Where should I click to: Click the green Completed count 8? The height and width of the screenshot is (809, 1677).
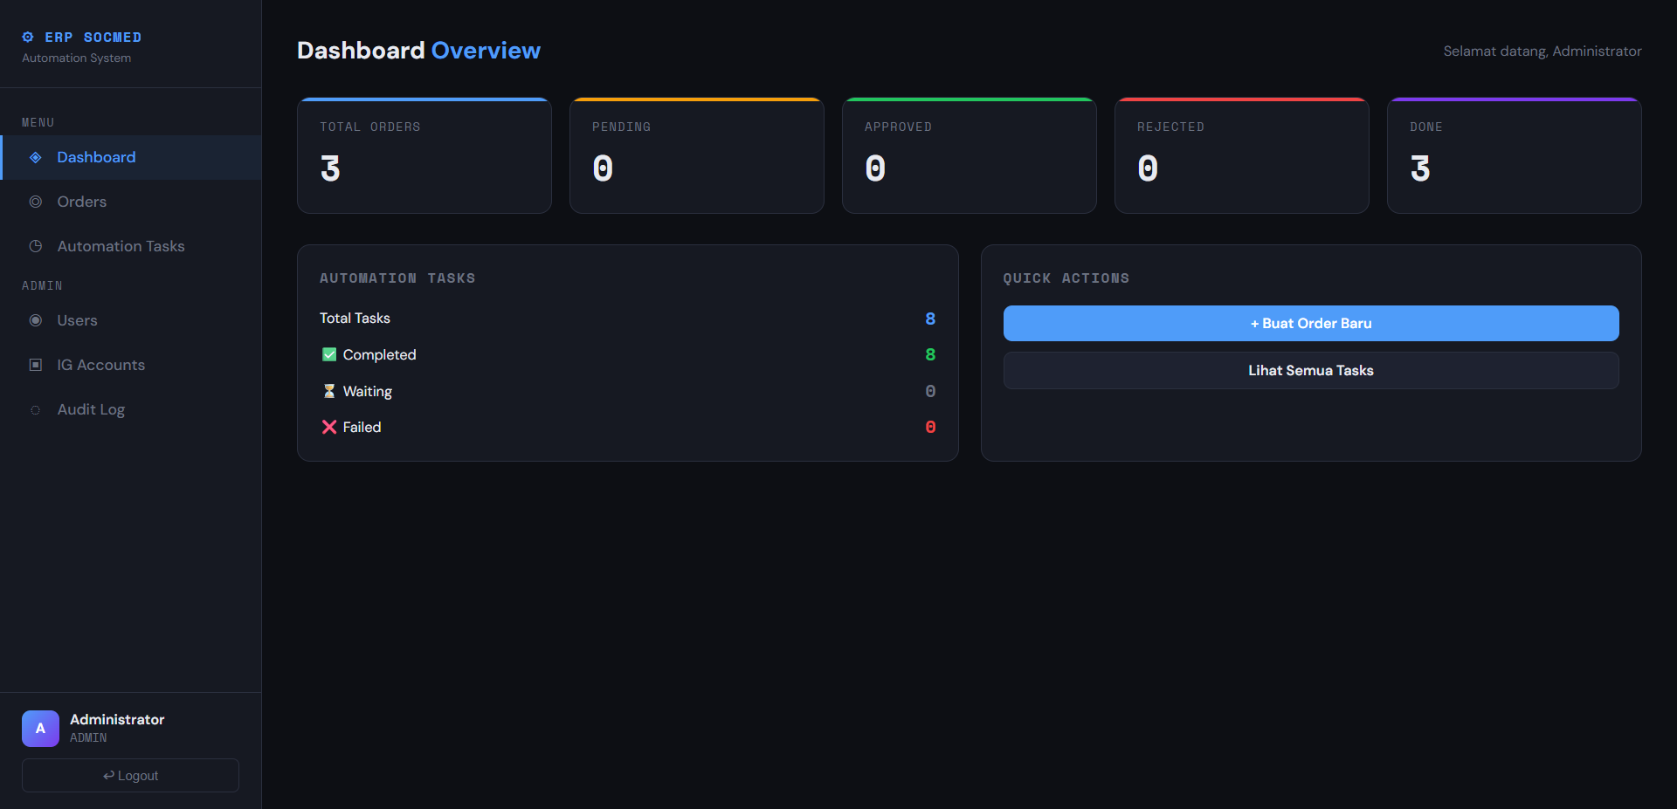(930, 354)
